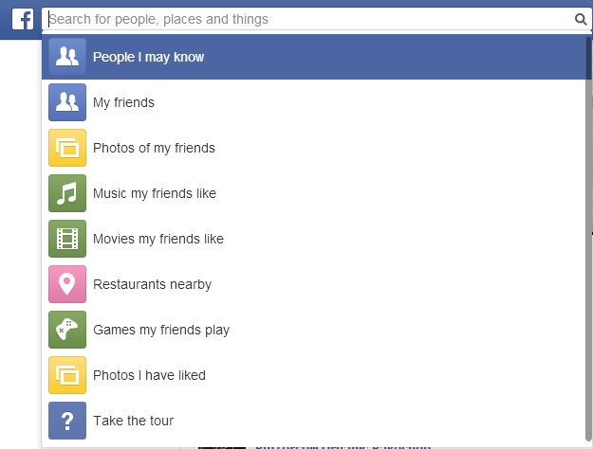Viewport: 593px width, 449px height.
Task: Click the question mark tour icon
Action: 67,421
